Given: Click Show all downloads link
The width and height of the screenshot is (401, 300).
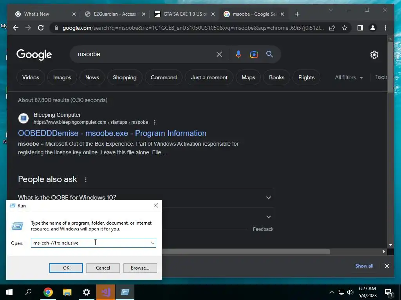Looking at the screenshot, I should [x=364, y=266].
